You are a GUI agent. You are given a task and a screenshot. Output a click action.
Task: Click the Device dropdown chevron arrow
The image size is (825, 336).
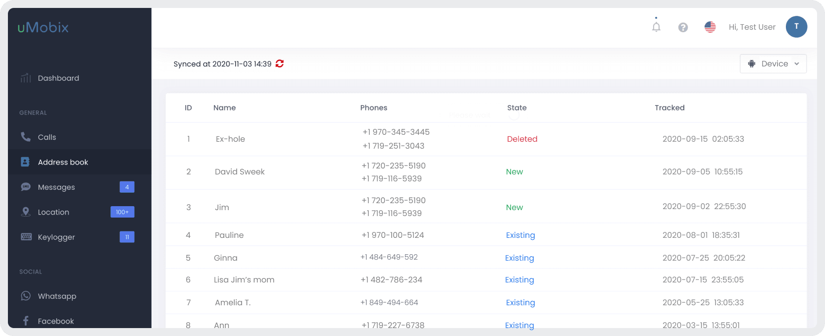tap(797, 64)
